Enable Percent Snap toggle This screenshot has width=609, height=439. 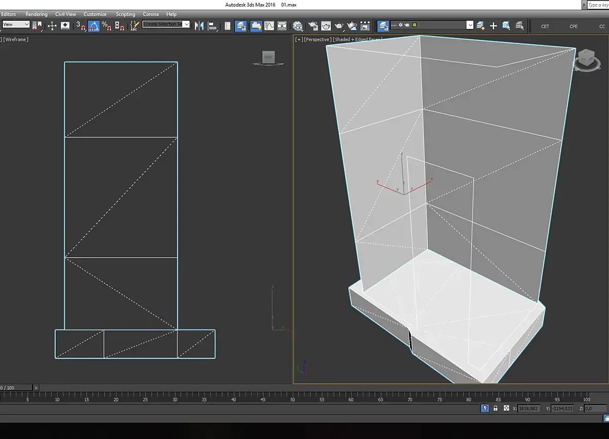pos(106,26)
